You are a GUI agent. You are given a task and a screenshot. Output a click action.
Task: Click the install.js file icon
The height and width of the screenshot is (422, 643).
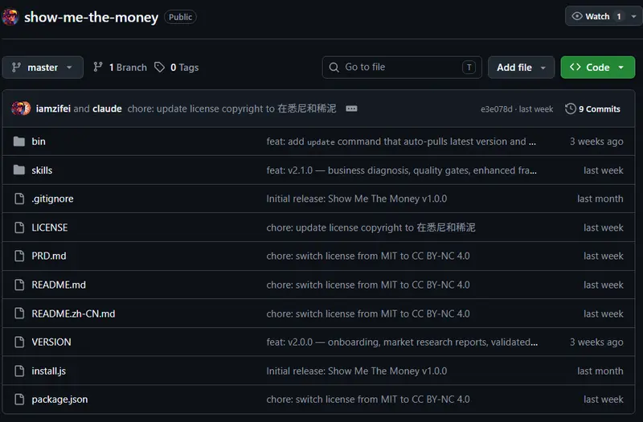point(19,371)
